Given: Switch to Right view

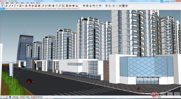Looking at the screenshot, I should coord(94,6).
